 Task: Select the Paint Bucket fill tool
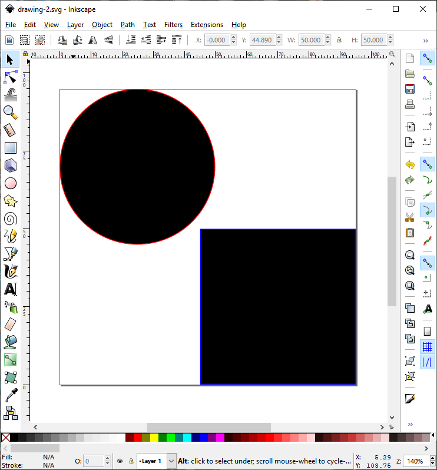click(x=10, y=342)
